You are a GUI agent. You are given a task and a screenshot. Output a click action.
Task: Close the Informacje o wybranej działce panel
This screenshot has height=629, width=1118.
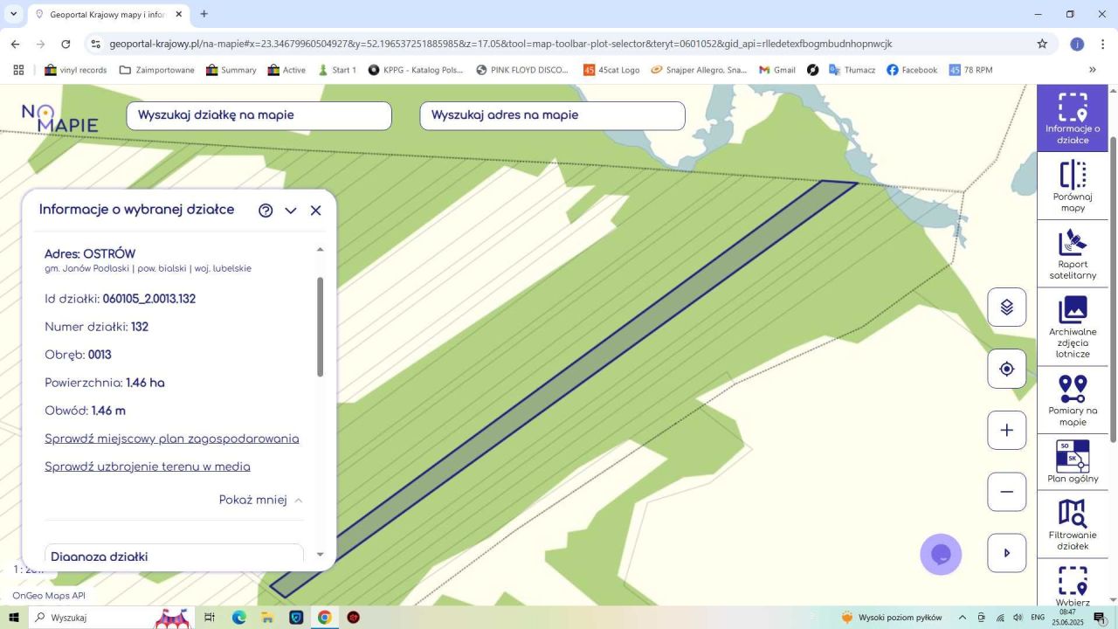316,211
